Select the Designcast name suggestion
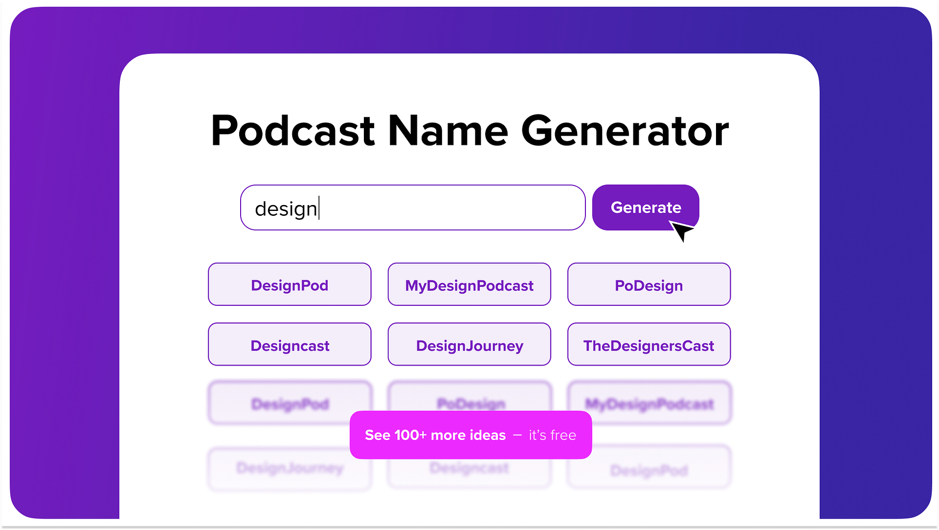The height and width of the screenshot is (530, 939). [x=289, y=346]
